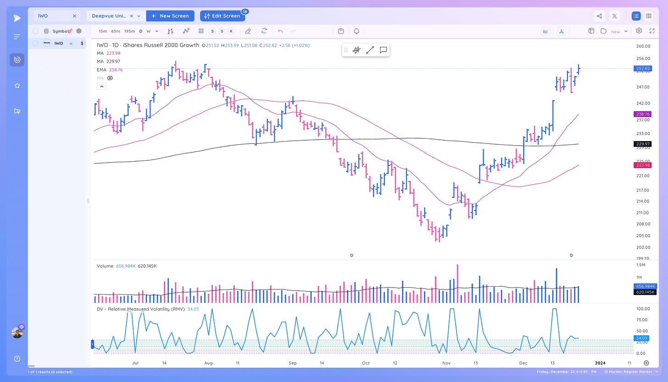
Task: Click the undo arrow
Action: pyautogui.click(x=280, y=31)
